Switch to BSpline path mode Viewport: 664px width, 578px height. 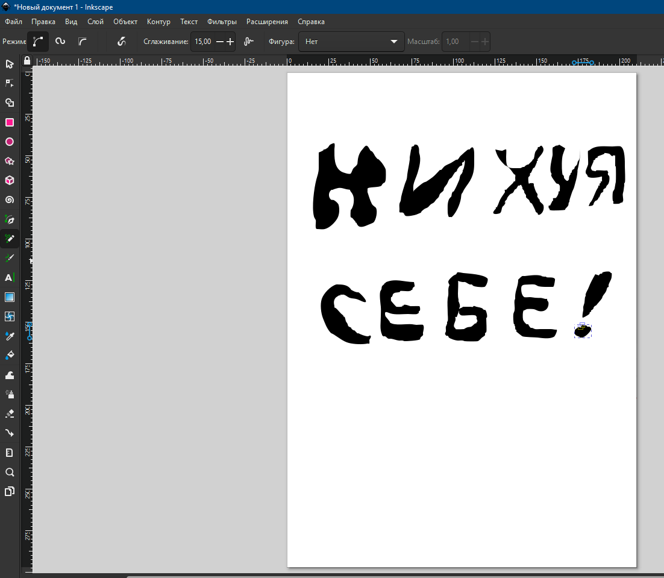[82, 42]
